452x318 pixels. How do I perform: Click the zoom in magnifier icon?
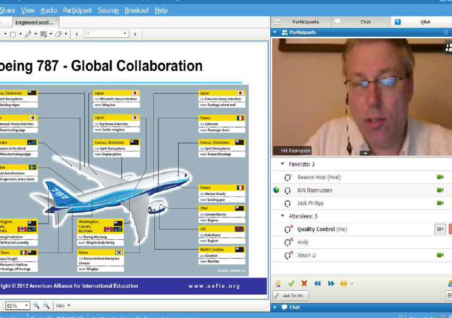pyautogui.click(x=36, y=306)
